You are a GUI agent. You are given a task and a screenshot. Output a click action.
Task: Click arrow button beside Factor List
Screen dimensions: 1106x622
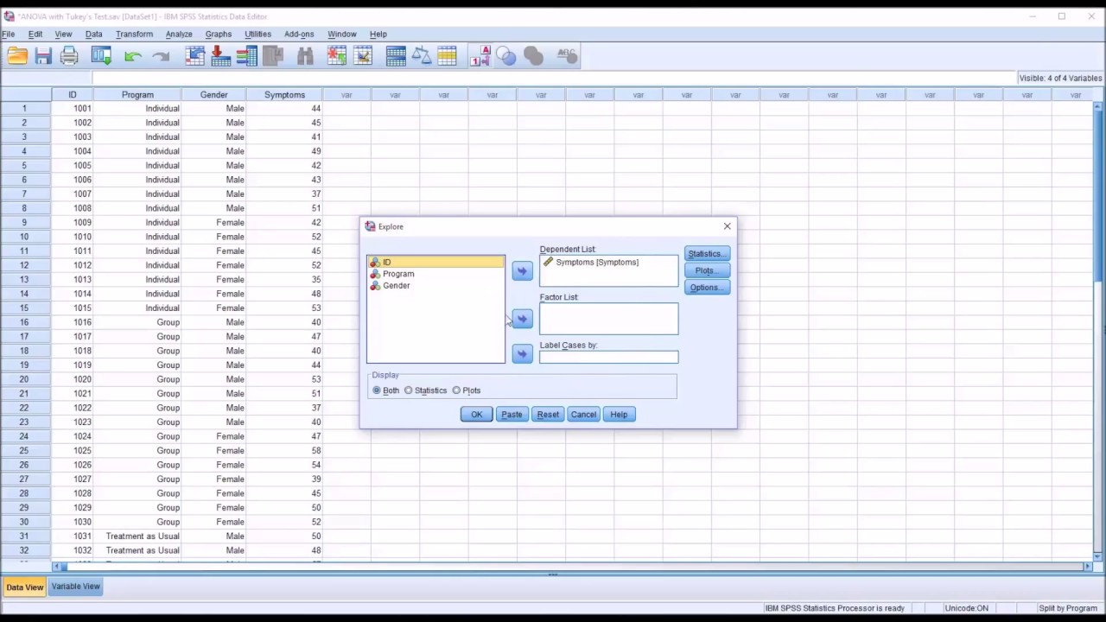tap(522, 319)
